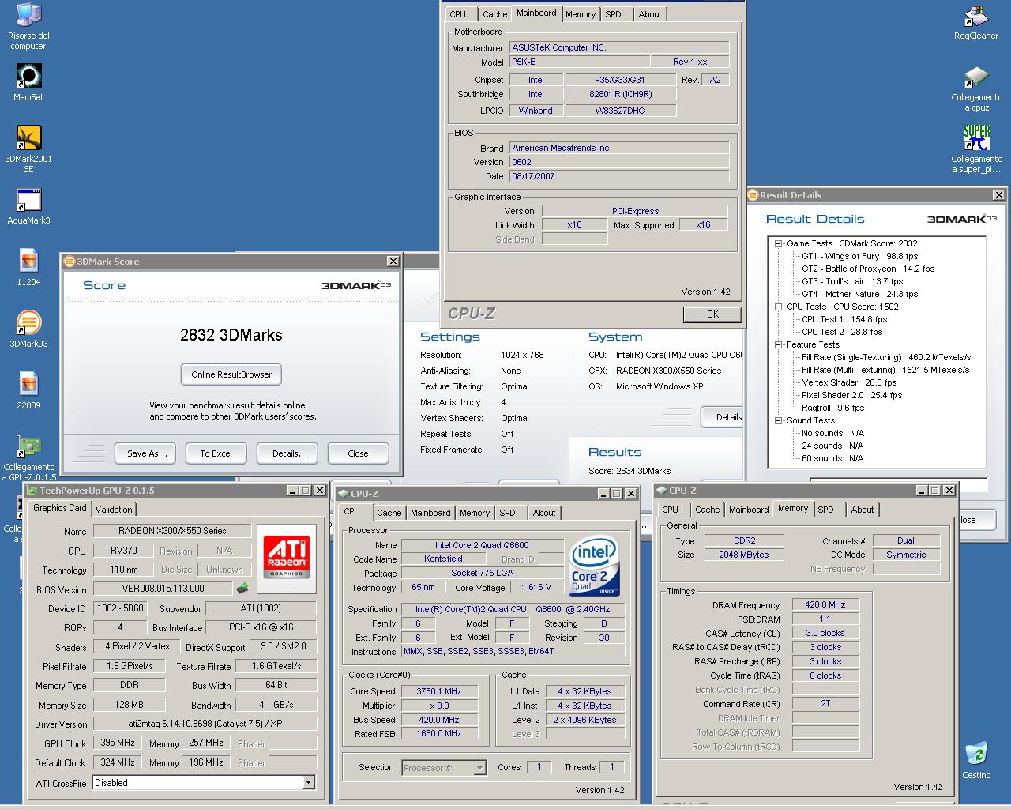Viewport: 1011px width, 809px height.
Task: Click the DRAM Frequency value field
Action: [825, 605]
